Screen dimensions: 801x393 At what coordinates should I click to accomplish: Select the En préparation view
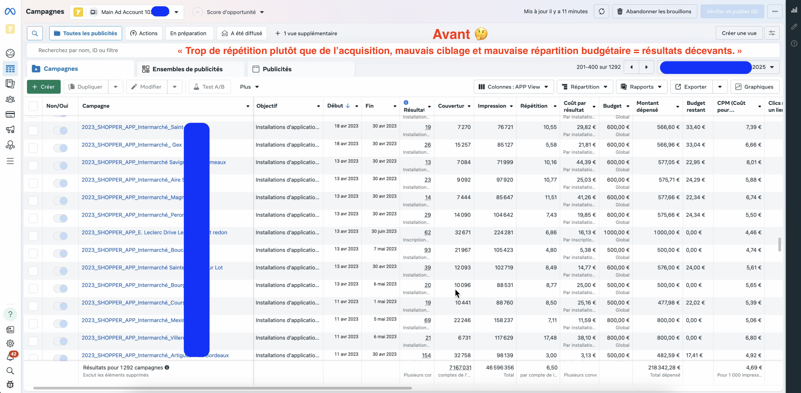tap(190, 33)
